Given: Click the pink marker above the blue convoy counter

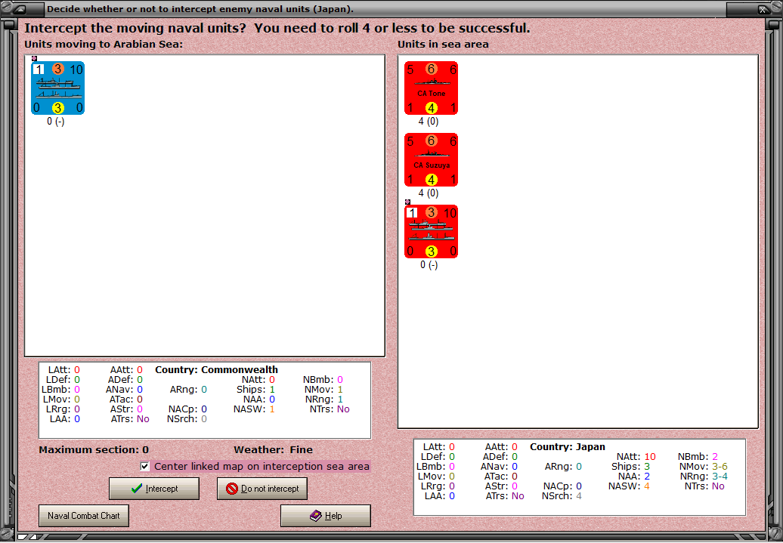Looking at the screenshot, I should point(34,58).
